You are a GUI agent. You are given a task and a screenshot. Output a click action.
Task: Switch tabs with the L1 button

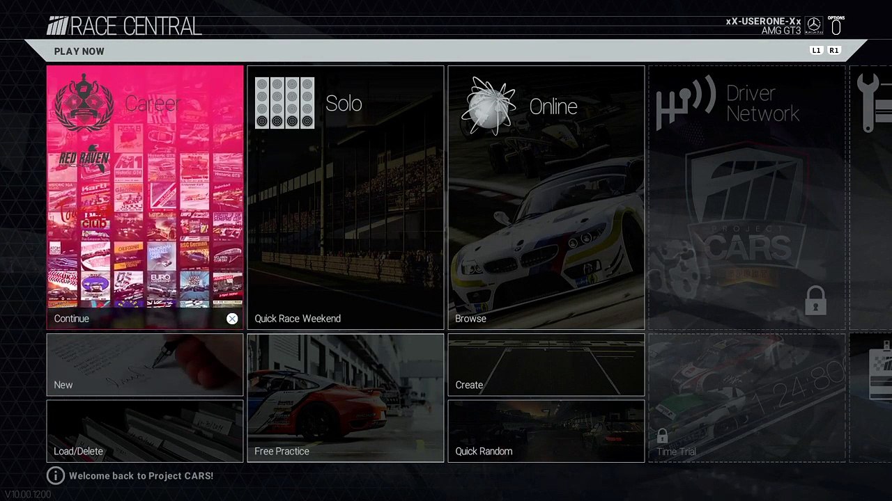pos(816,51)
